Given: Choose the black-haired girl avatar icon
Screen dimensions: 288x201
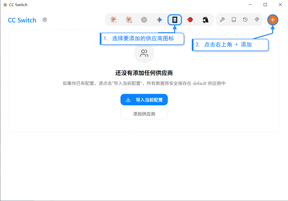Looking at the screenshot, I should (205, 20).
